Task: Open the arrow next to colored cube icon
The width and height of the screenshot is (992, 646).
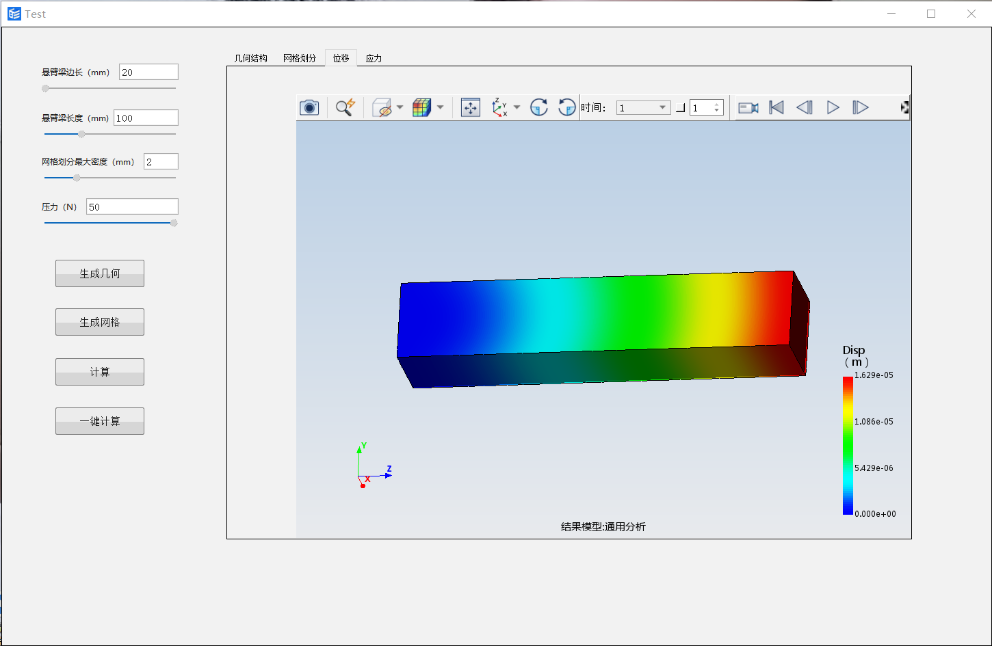Action: coord(440,107)
